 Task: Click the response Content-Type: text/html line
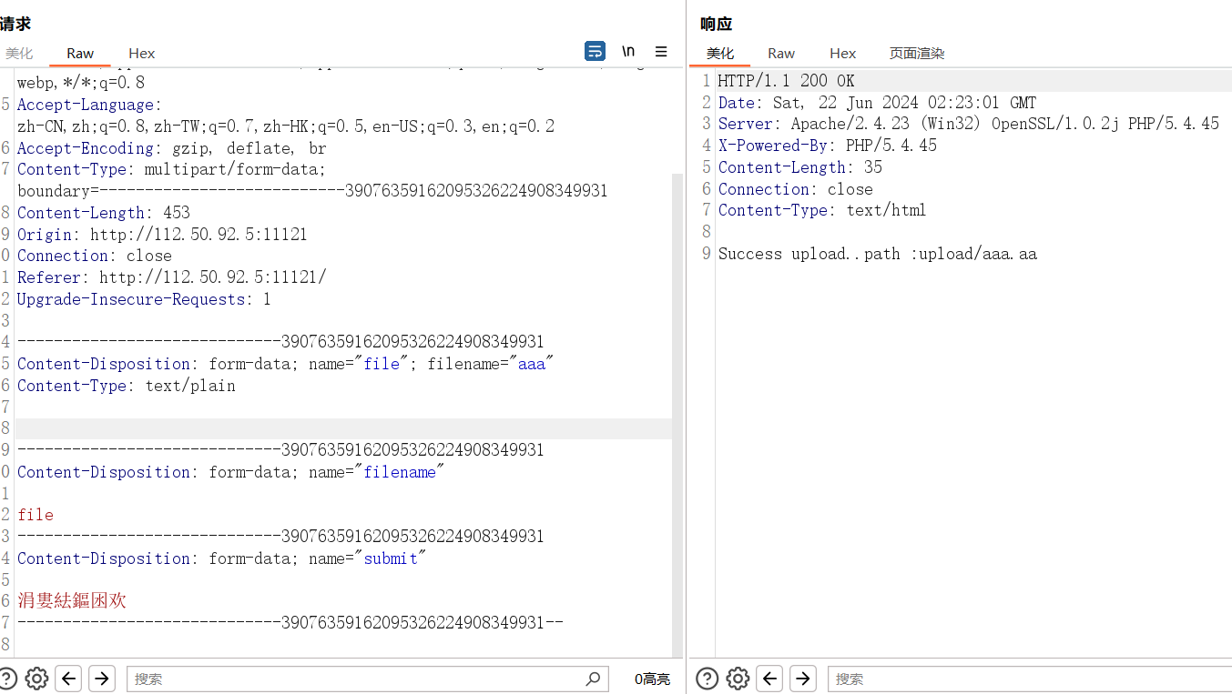822,210
